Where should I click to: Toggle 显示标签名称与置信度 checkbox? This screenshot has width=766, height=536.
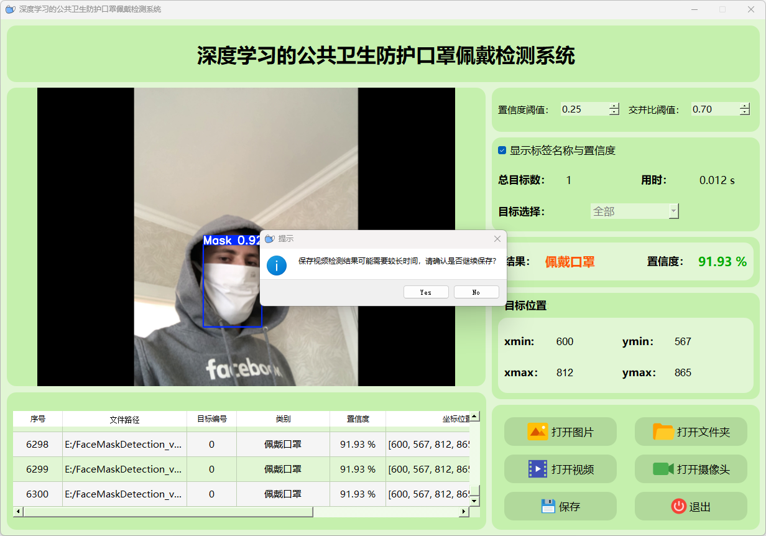click(x=502, y=150)
